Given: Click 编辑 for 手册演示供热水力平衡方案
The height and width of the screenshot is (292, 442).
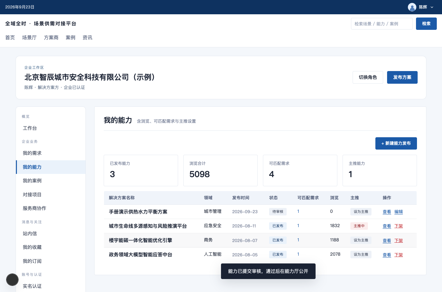Looking at the screenshot, I should point(398,212).
